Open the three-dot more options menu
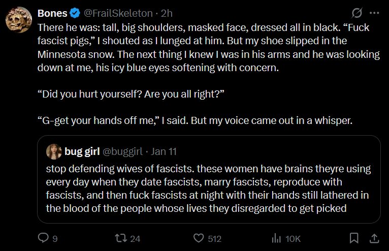Viewport: 389px width, 251px height. [375, 12]
